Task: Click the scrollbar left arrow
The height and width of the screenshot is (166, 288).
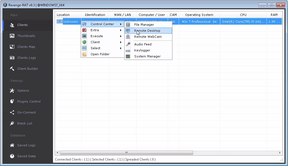Action: pos(57,153)
